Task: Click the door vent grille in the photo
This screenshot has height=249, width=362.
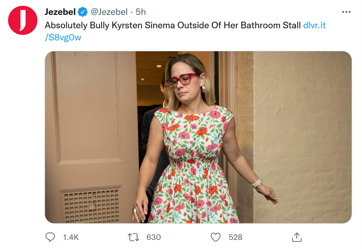Action: [91, 205]
